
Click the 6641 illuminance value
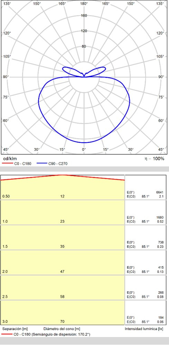160,192
